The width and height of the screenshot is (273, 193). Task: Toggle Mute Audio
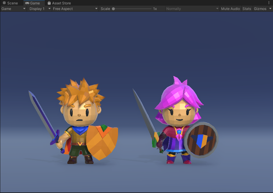(x=230, y=9)
